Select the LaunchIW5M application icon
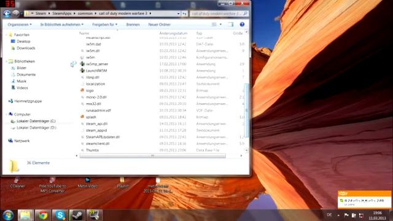Screen dimensions: 393x221 [x=82, y=71]
